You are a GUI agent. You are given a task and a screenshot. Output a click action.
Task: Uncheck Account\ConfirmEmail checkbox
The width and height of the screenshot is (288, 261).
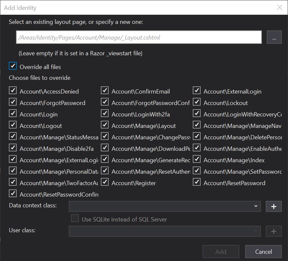coord(105,91)
